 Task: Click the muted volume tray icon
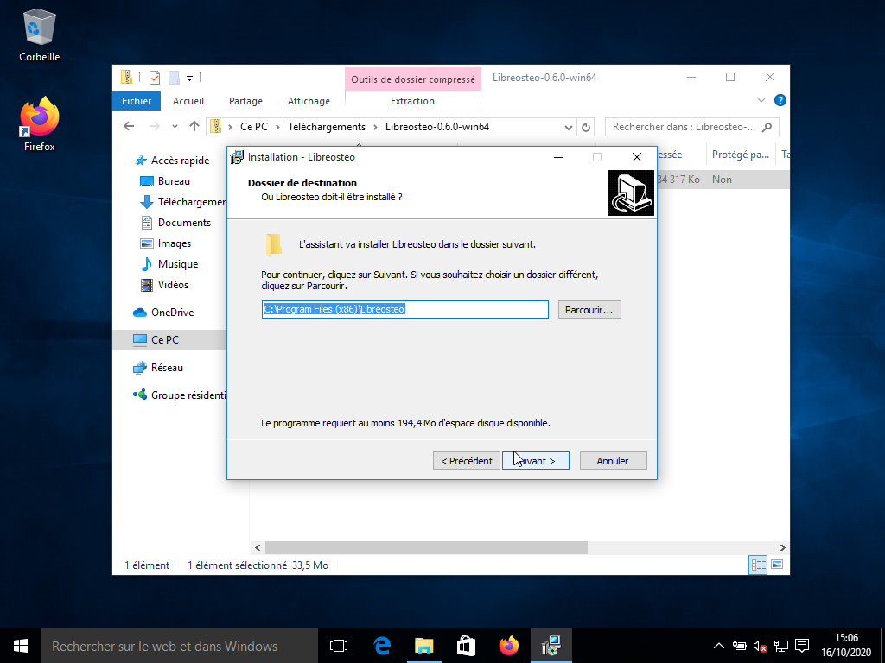[x=760, y=646]
